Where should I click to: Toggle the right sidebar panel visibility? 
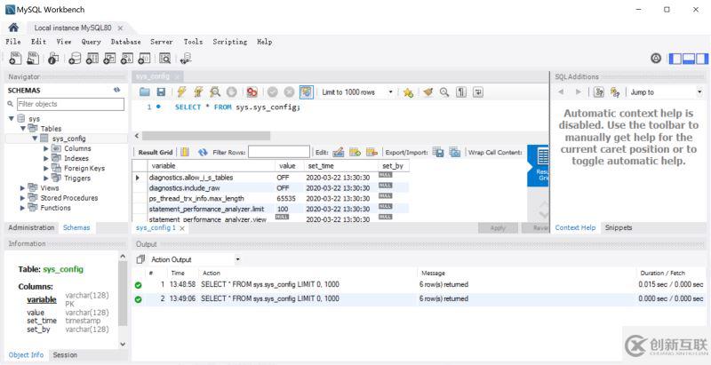tap(702, 59)
